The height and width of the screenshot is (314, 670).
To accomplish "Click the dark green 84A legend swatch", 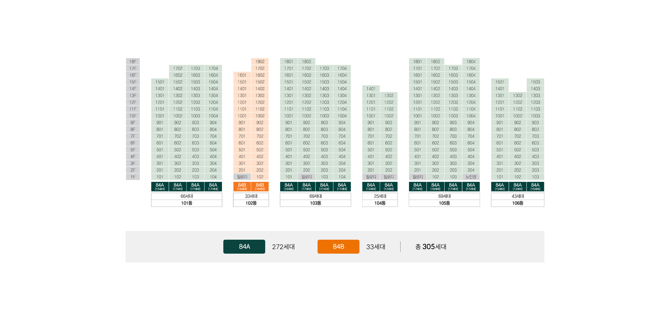I will (x=244, y=247).
